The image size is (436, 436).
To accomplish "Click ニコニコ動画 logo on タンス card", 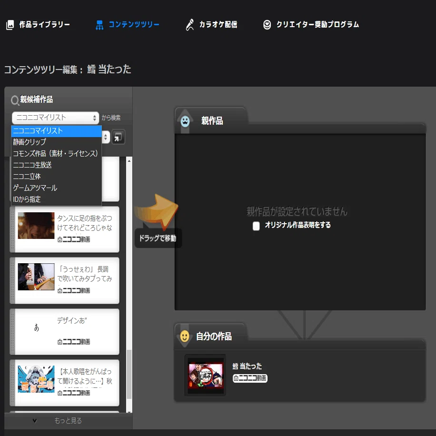I will coord(74,239).
